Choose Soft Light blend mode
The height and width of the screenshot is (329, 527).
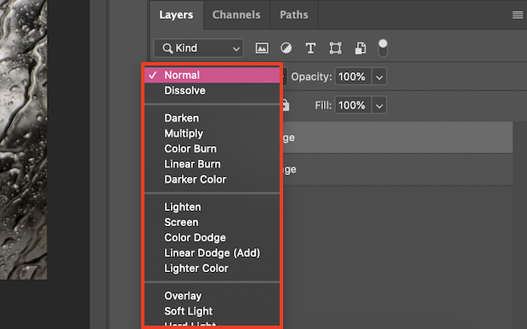click(x=212, y=311)
